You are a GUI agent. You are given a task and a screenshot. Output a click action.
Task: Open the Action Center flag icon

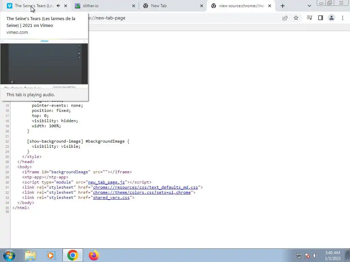point(307,256)
